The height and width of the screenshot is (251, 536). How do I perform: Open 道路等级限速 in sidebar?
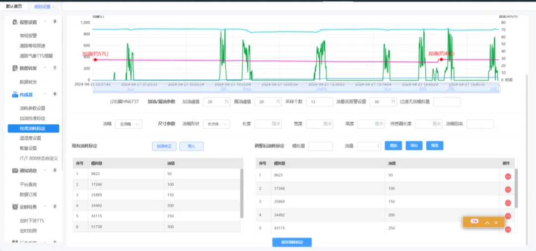click(x=32, y=46)
